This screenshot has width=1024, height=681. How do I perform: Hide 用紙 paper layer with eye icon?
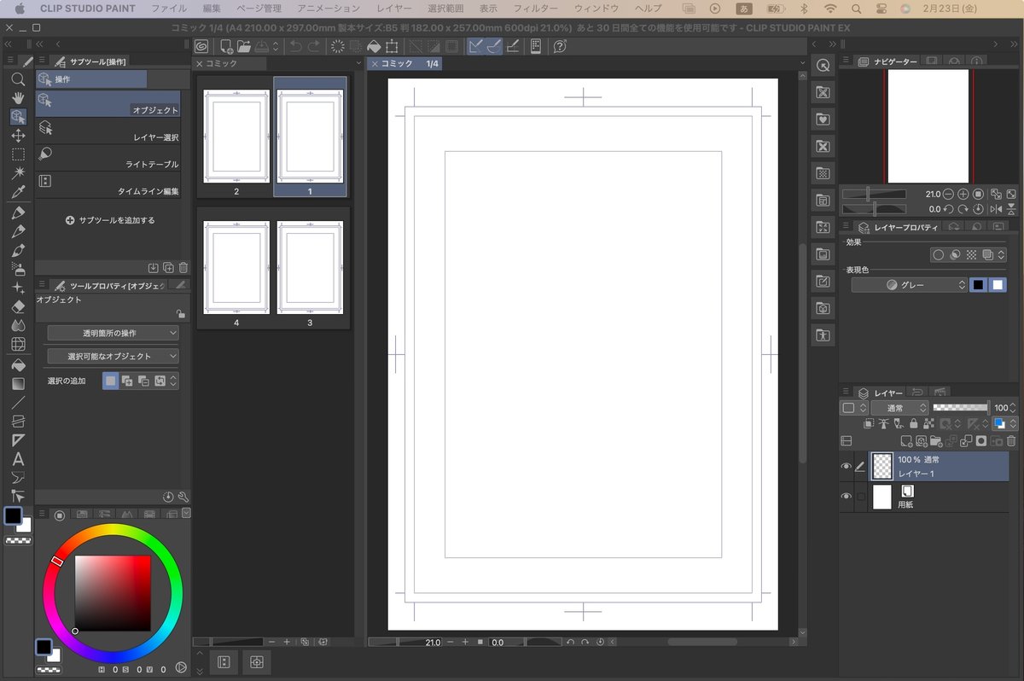(847, 497)
